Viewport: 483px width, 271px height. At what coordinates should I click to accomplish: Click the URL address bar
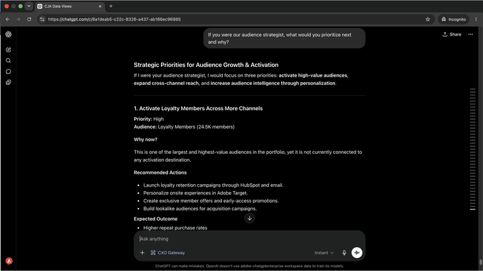point(234,19)
